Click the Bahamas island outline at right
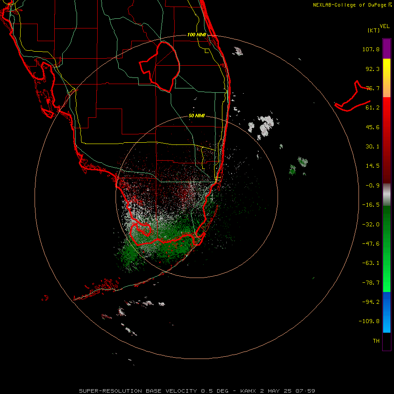 pyautogui.click(x=352, y=96)
